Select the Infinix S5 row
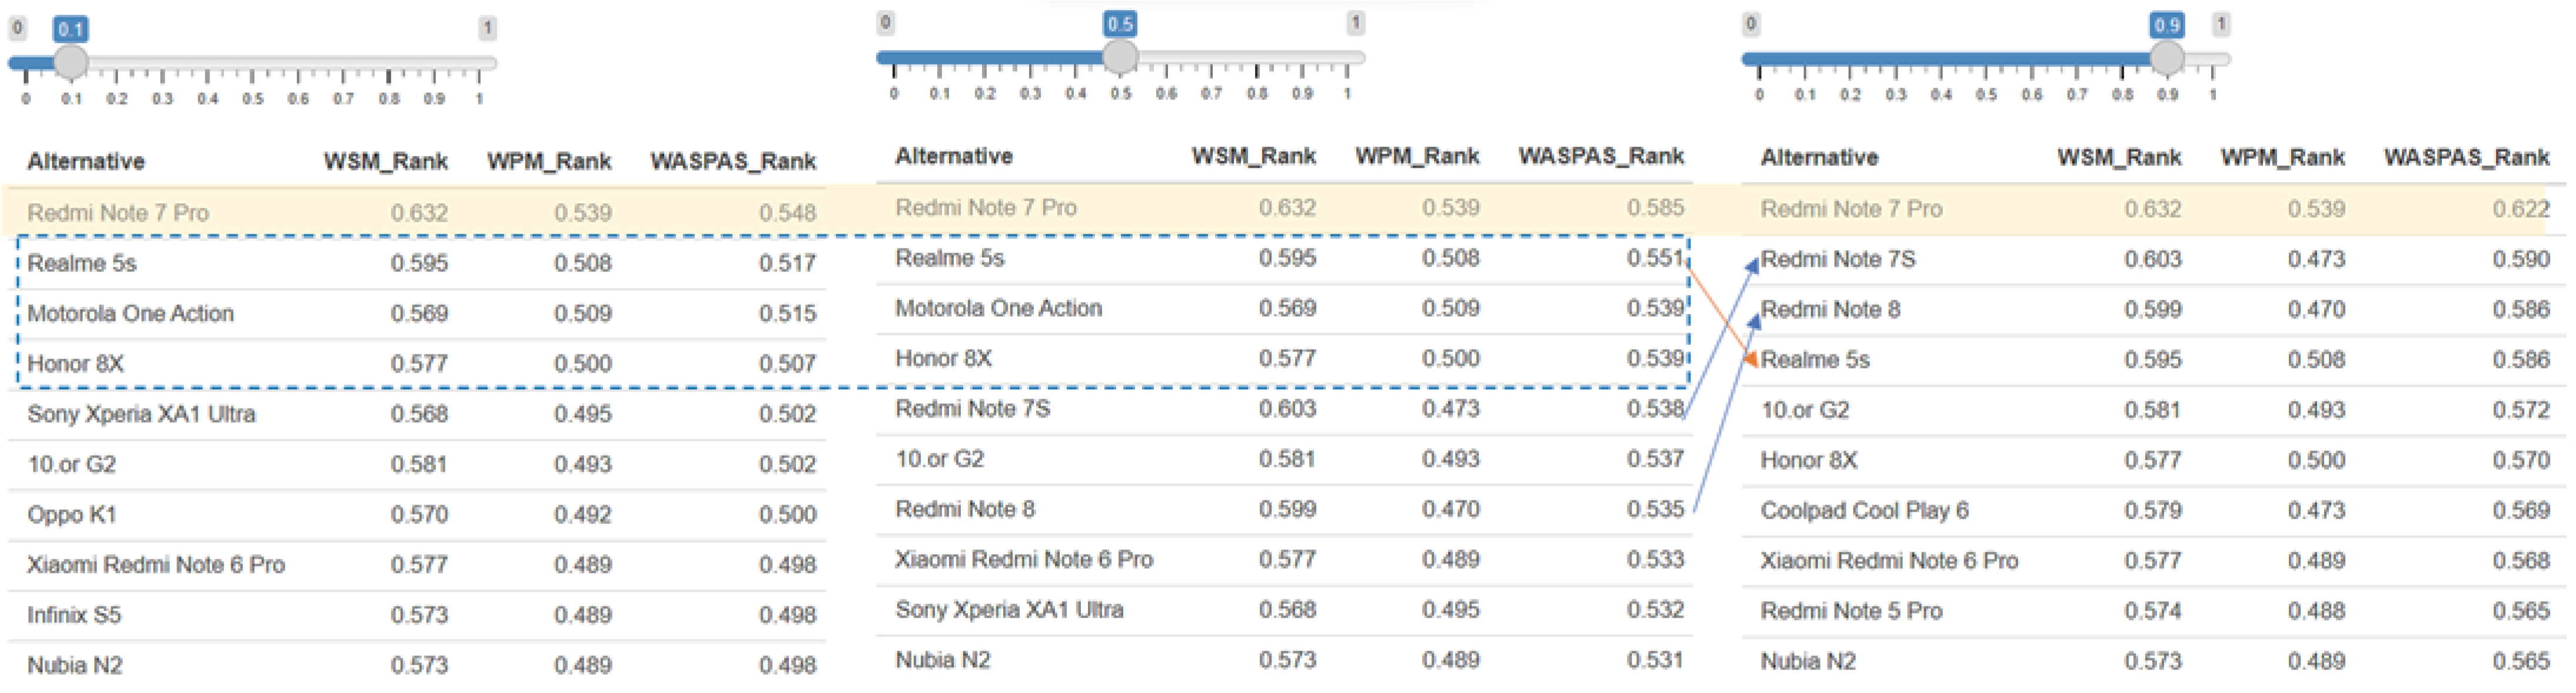 [x=74, y=615]
